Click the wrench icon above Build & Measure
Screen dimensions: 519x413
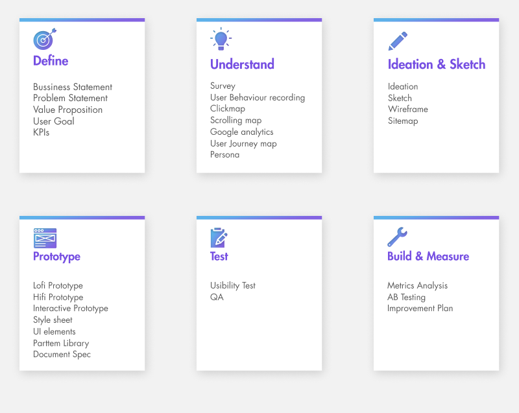(397, 237)
